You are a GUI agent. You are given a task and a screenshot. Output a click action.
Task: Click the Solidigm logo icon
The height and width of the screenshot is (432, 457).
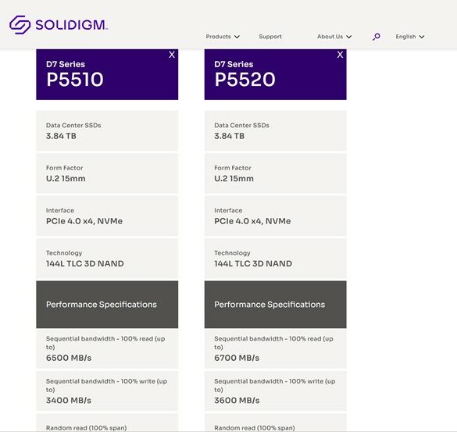point(20,25)
